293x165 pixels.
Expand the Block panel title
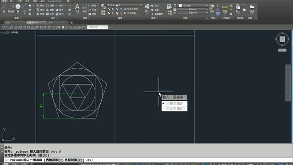(154, 18)
